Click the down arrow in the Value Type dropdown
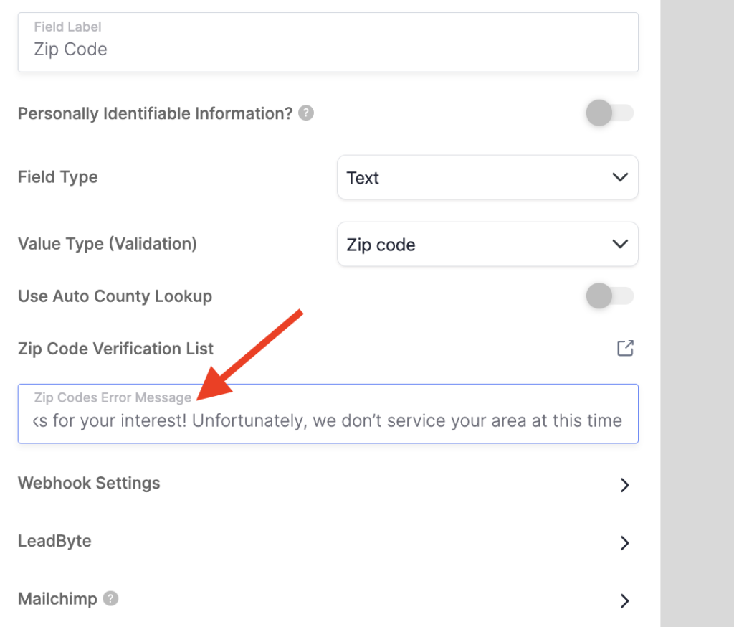The image size is (734, 627). (620, 244)
